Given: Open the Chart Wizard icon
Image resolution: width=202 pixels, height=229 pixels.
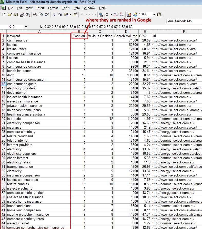Looking at the screenshot, I should 129,14.
